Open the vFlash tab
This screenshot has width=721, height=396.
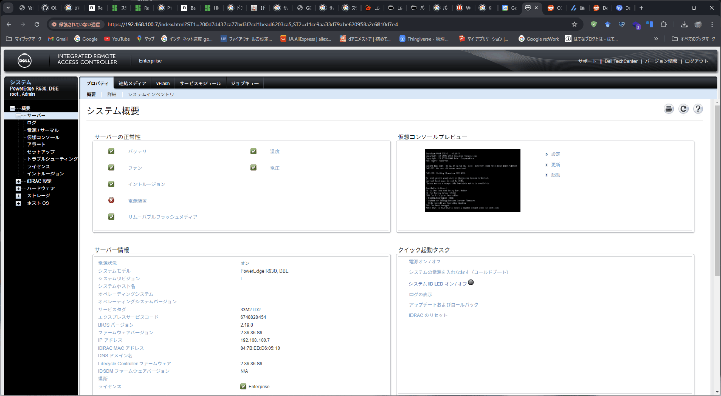[163, 83]
